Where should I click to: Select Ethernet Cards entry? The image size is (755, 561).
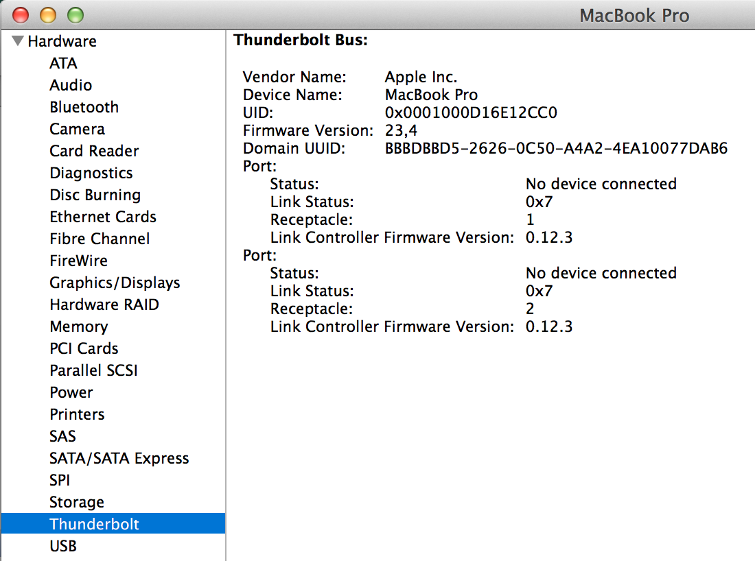pyautogui.click(x=103, y=217)
